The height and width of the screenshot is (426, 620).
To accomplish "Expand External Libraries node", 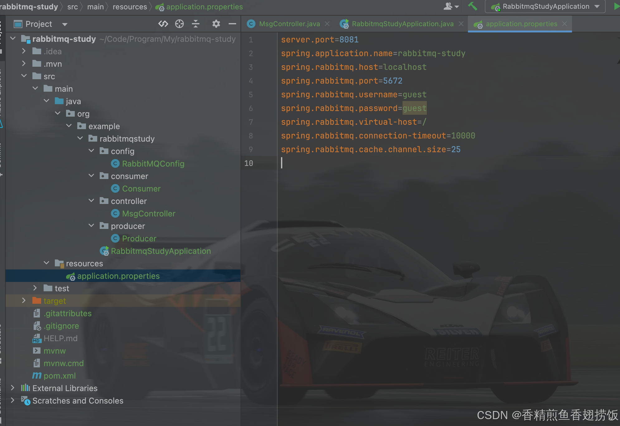I will (x=12, y=388).
